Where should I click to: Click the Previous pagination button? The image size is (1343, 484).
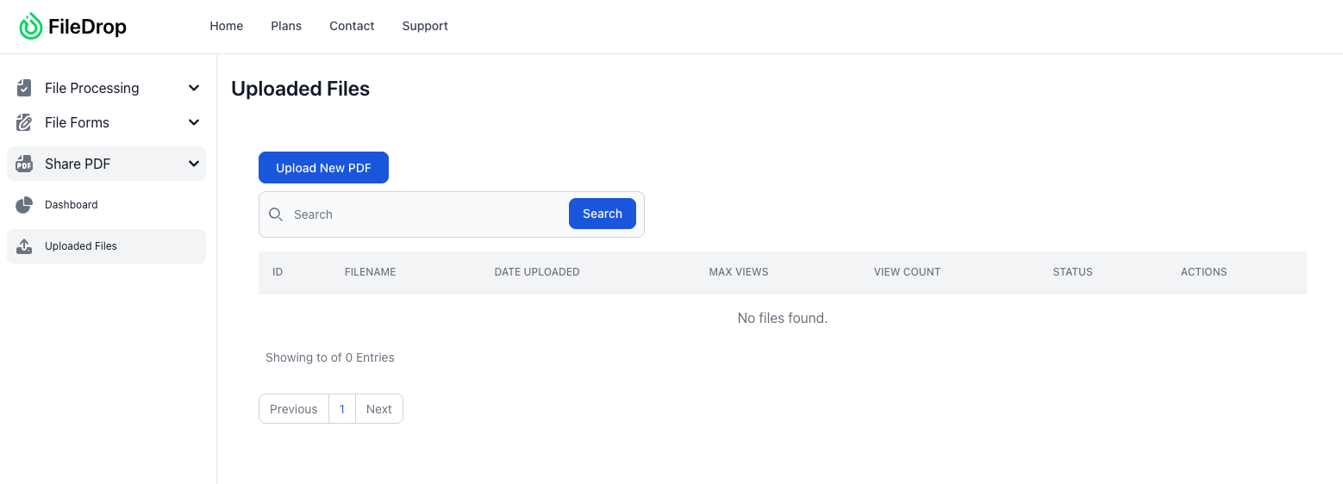coord(294,409)
